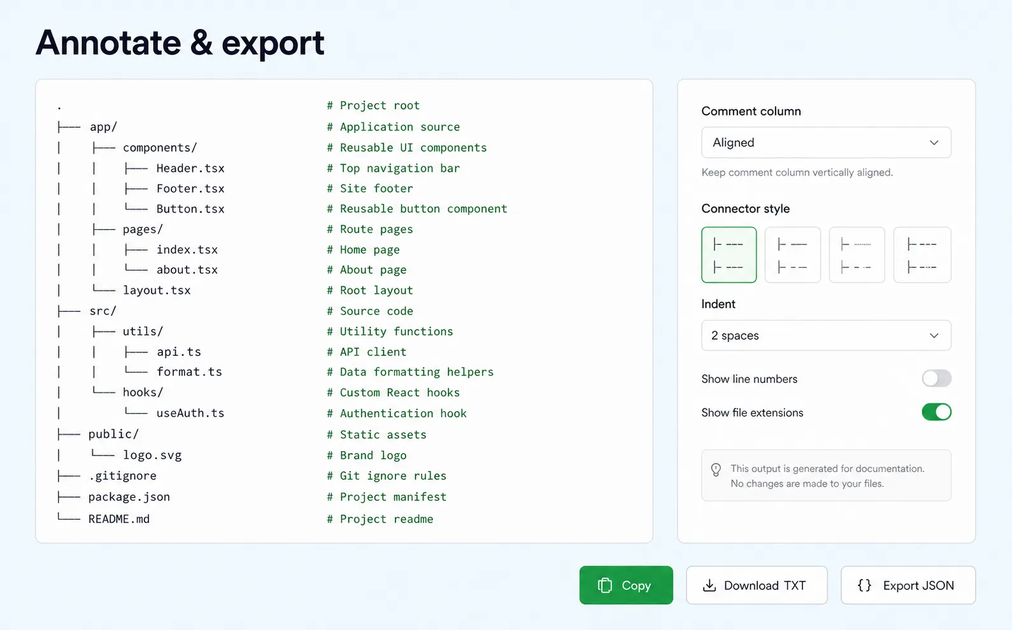The image size is (1012, 630).
Task: Click the Indent dropdown chevron arrow
Action: pos(934,335)
